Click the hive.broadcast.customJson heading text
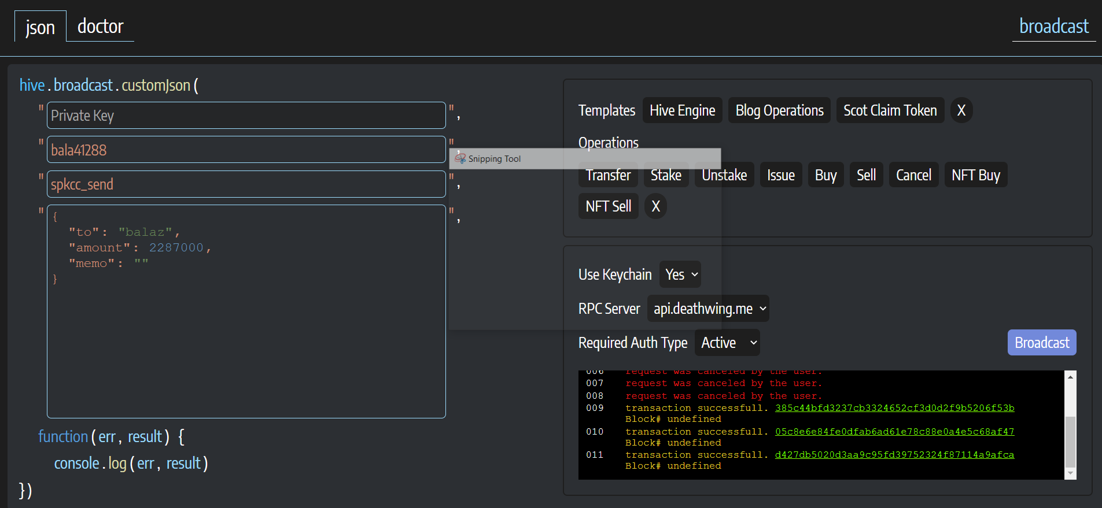The image size is (1102, 508). click(109, 85)
